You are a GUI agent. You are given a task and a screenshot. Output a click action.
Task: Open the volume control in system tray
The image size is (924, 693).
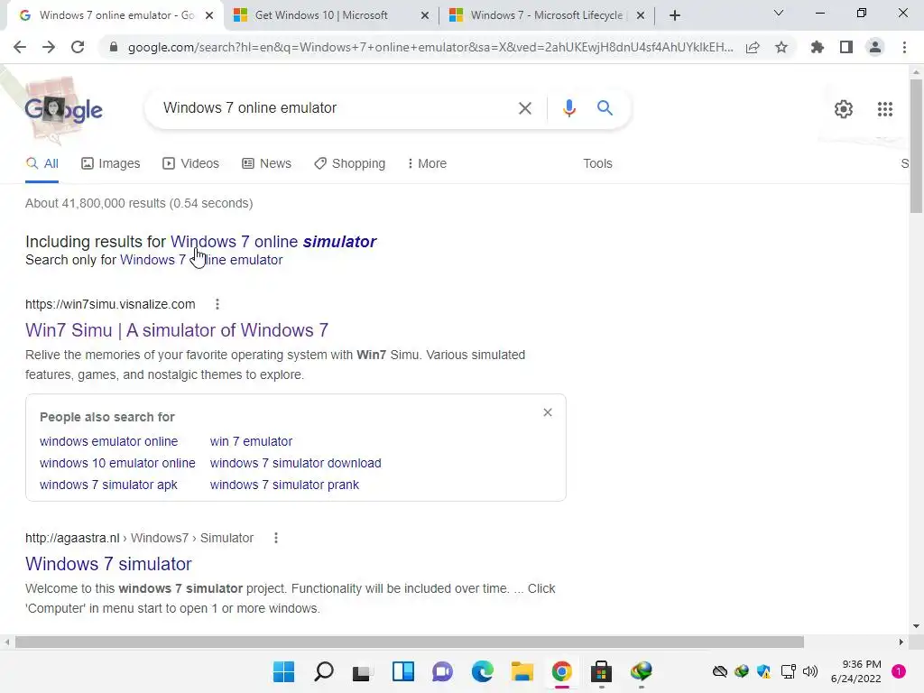pyautogui.click(x=810, y=671)
